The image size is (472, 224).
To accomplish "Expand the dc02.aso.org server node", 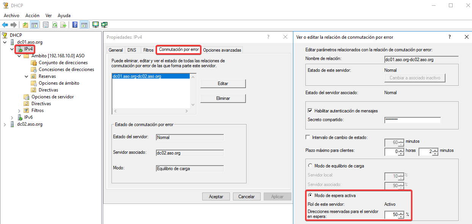I will (5, 124).
